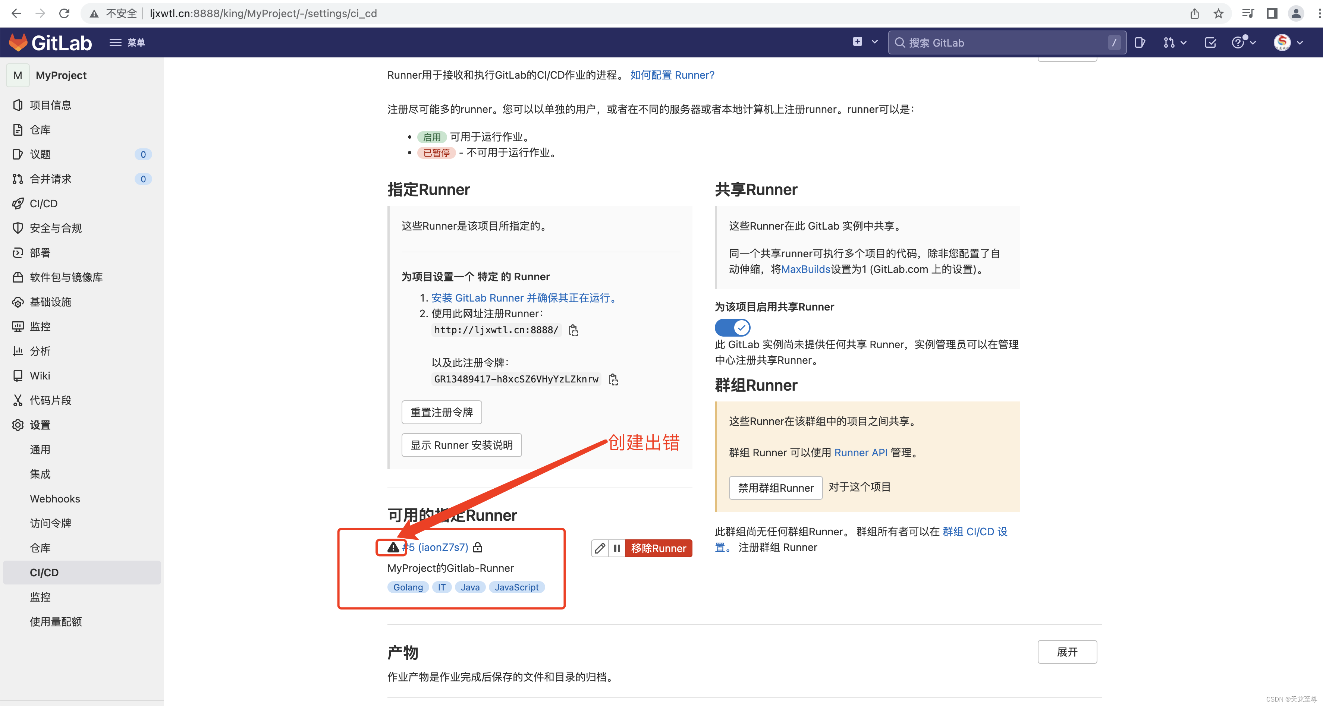1323x706 pixels.
Task: Open runner #5 (iaonZ7s7) link
Action: [x=435, y=547]
